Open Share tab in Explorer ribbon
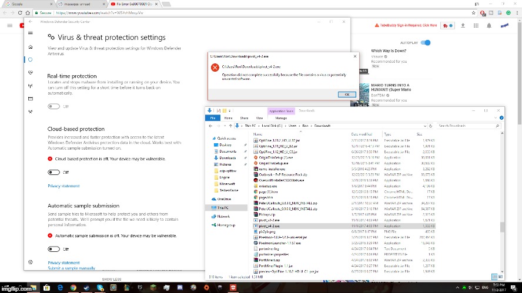 [244, 118]
